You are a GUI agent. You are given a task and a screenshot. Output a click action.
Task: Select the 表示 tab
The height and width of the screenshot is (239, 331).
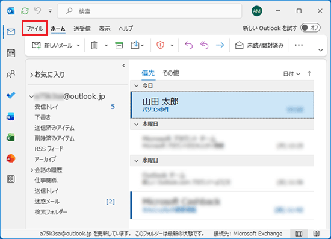coord(105,28)
